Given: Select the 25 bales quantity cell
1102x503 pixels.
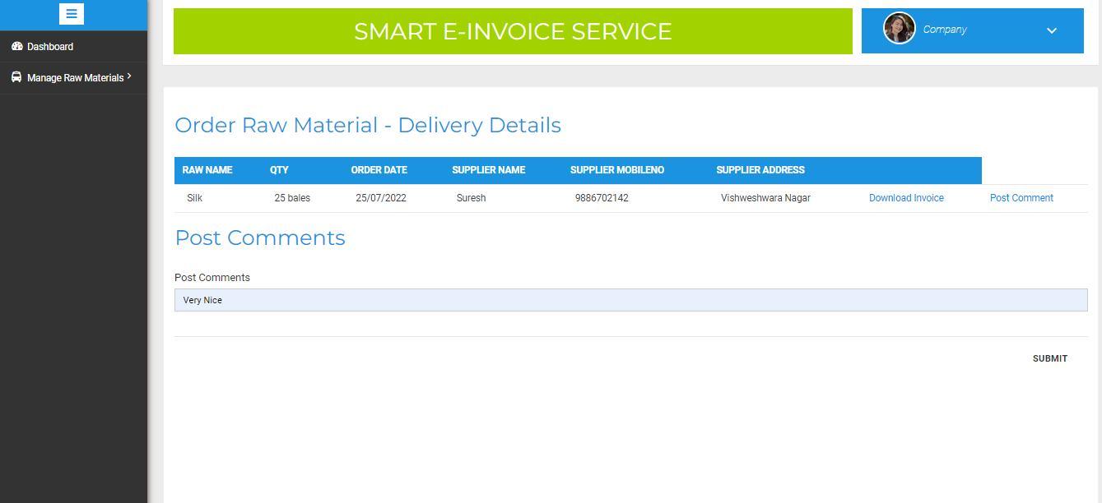Looking at the screenshot, I should [x=292, y=198].
